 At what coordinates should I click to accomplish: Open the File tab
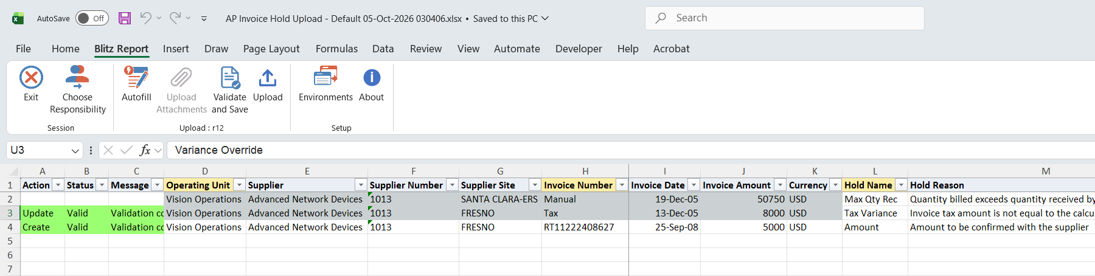tap(23, 49)
